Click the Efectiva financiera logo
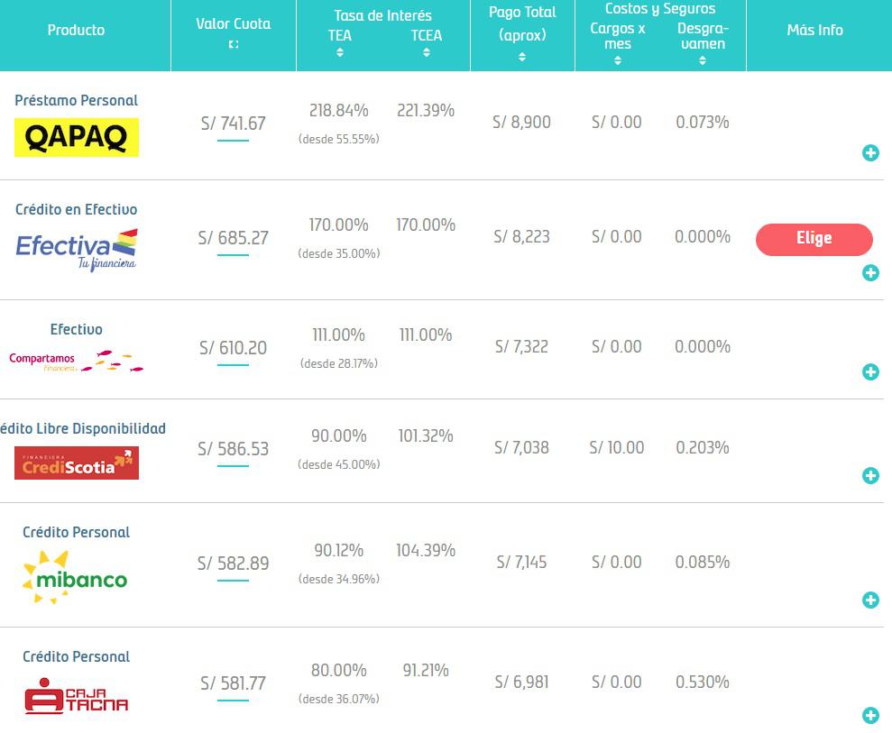Viewport: 892px width, 733px height. pos(77,249)
